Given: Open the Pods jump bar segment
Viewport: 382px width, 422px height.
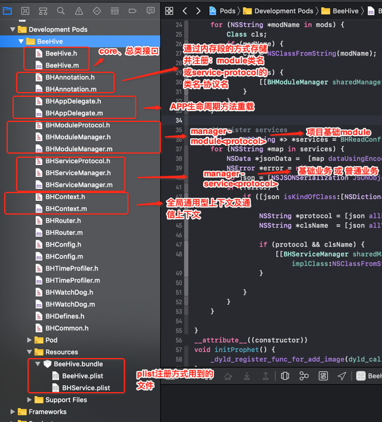Looking at the screenshot, I should [x=222, y=11].
